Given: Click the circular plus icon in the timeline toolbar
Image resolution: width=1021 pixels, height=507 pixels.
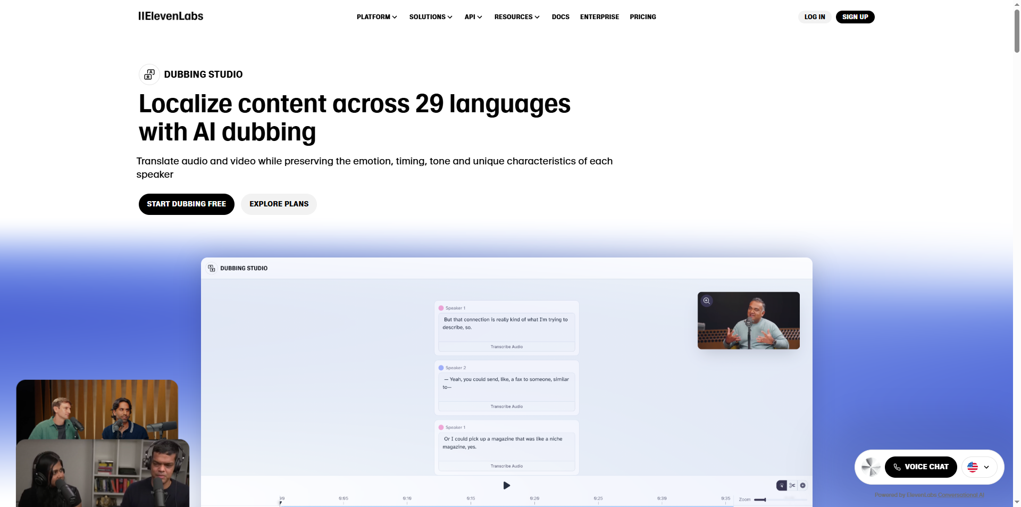Looking at the screenshot, I should coord(803,485).
